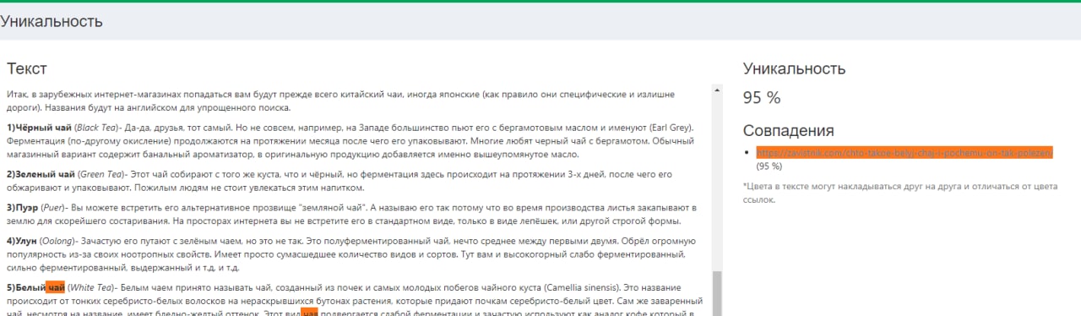Click the 'Уникальность' page header title
The height and width of the screenshot is (316, 1081).
click(52, 21)
